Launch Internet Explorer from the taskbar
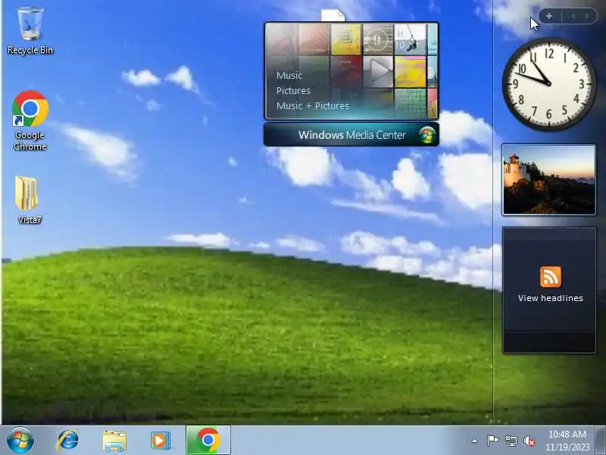 pos(67,441)
